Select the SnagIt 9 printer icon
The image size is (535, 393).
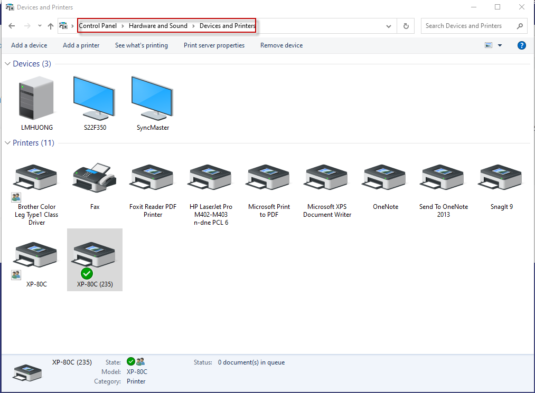501,177
